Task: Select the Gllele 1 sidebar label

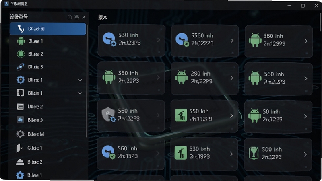Action: [35, 148]
